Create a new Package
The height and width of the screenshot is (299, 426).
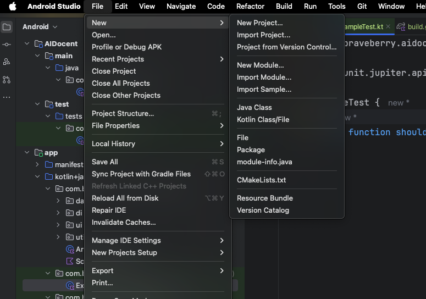pyautogui.click(x=287, y=150)
